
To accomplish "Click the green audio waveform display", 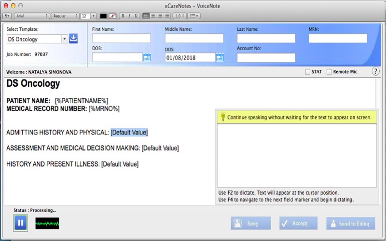I will point(47,223).
